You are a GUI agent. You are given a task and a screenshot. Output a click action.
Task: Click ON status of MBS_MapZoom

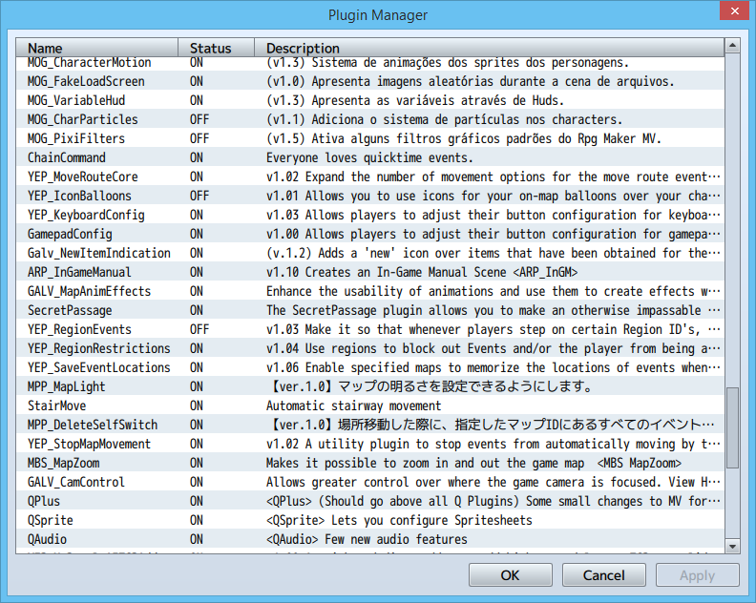point(197,463)
